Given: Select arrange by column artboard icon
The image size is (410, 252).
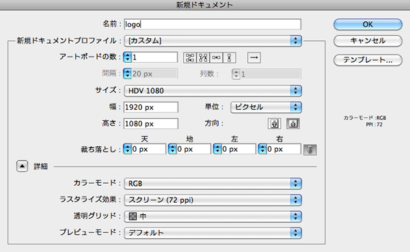Looking at the screenshot, I should [230, 57].
